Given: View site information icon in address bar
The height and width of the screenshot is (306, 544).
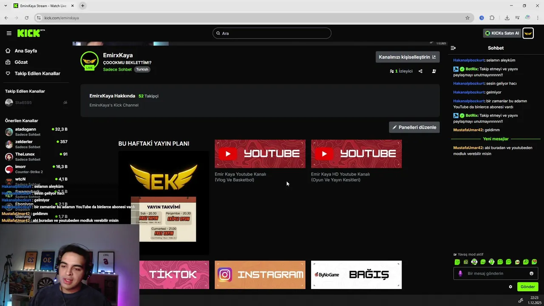Looking at the screenshot, I should pos(38,18).
